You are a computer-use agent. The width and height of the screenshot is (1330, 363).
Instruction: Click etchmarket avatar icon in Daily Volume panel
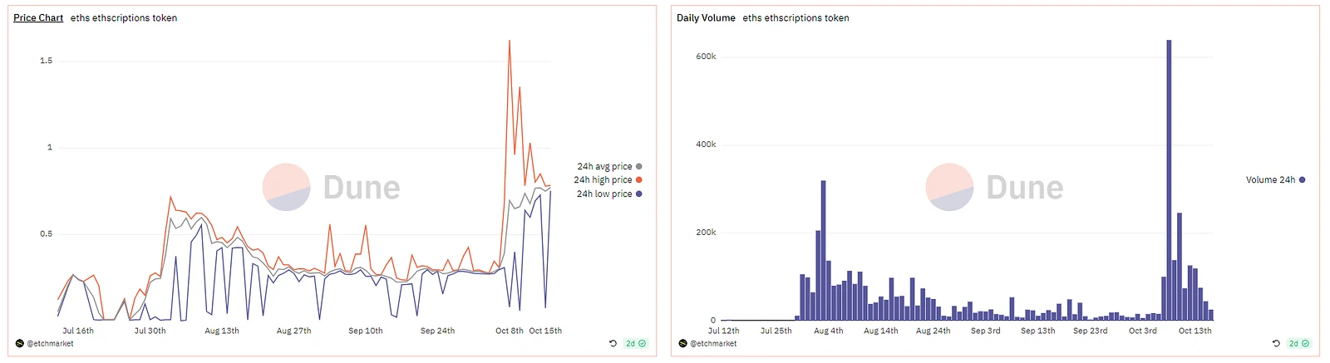tap(682, 343)
